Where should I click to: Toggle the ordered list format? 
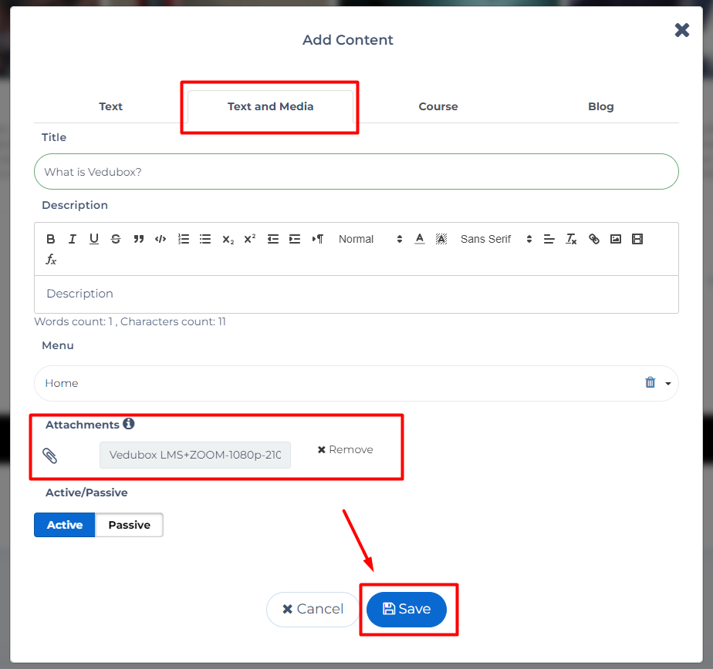(184, 239)
